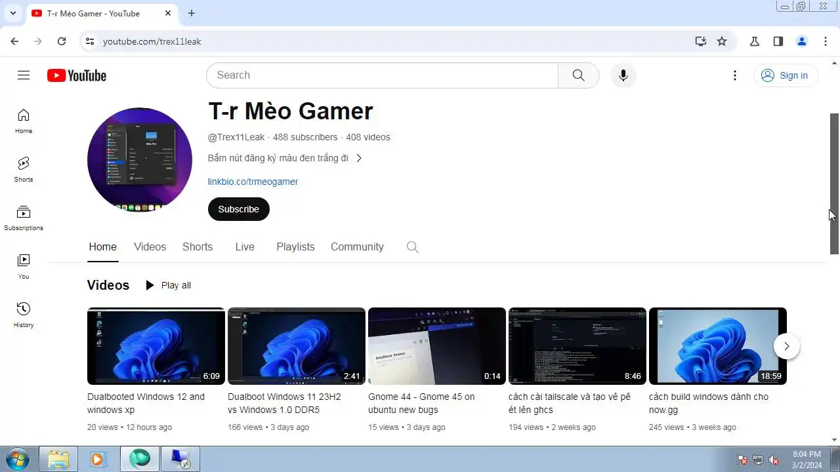Click the address bar URL
Viewport: 840px width, 472px height.
pos(152,41)
